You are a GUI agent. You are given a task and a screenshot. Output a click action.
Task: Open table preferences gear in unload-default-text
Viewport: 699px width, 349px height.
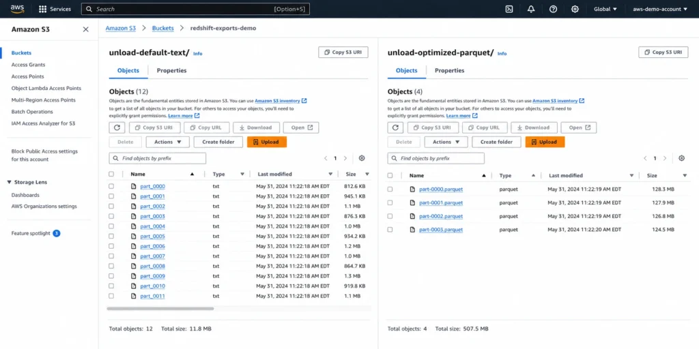point(362,158)
